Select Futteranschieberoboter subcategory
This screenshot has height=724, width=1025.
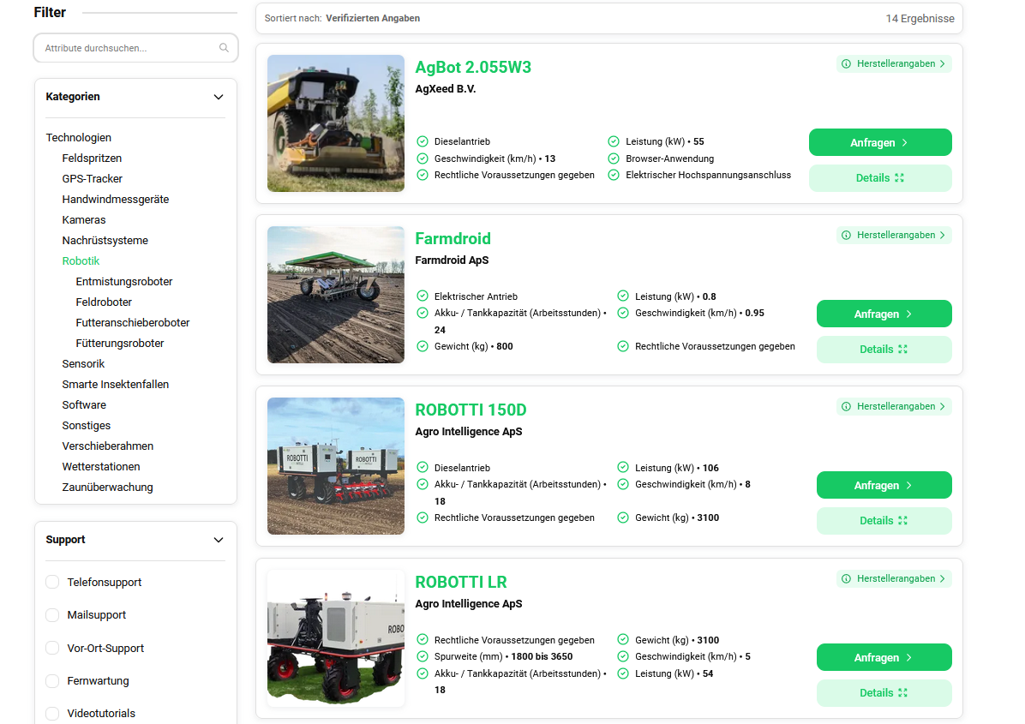[x=133, y=323]
